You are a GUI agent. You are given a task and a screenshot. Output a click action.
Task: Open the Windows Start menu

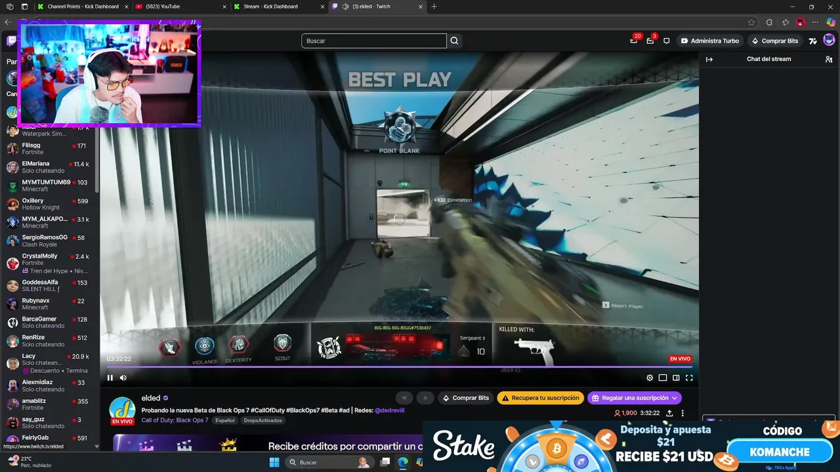tap(274, 462)
